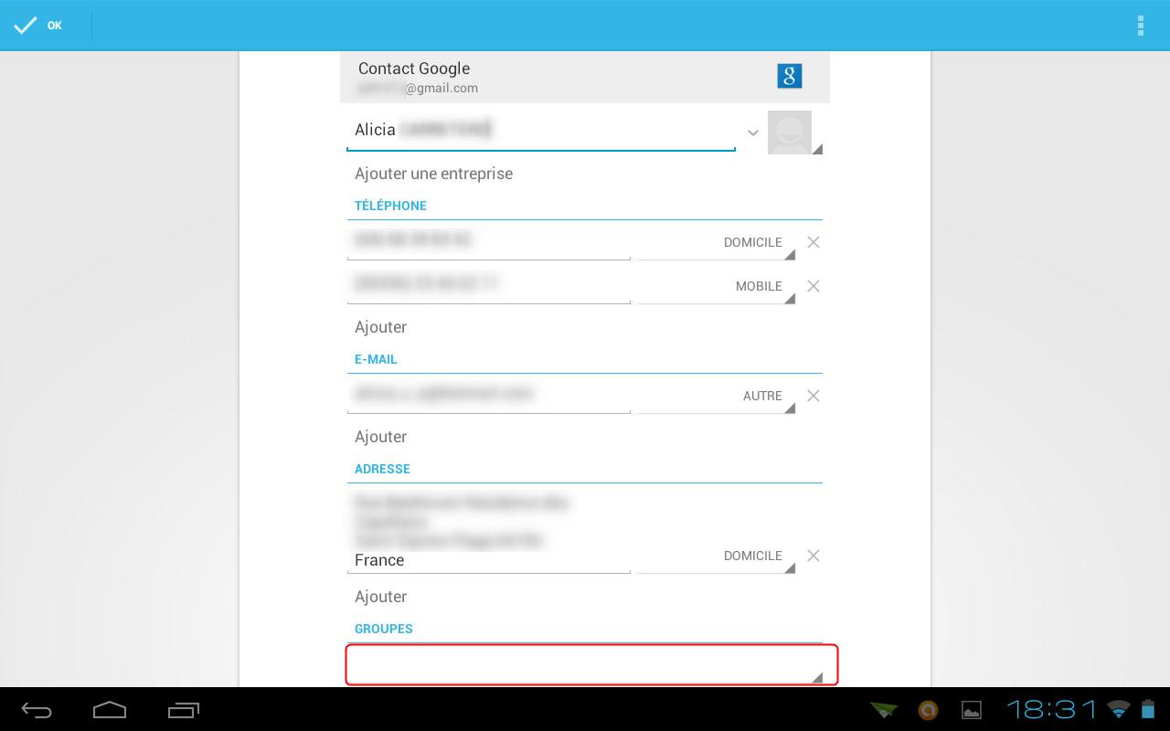Tap the ADRESSE section heading
Viewport: 1170px width, 731px height.
pyautogui.click(x=382, y=469)
